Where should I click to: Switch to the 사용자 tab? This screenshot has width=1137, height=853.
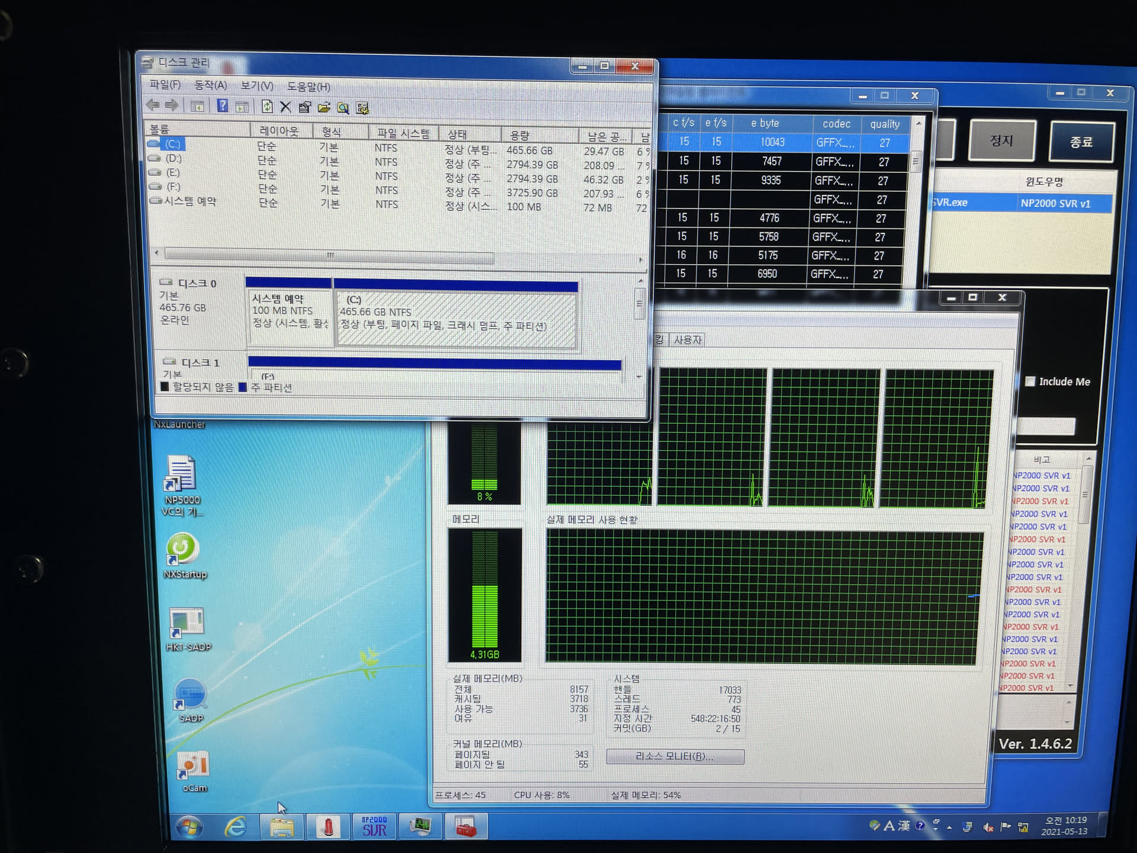point(687,339)
